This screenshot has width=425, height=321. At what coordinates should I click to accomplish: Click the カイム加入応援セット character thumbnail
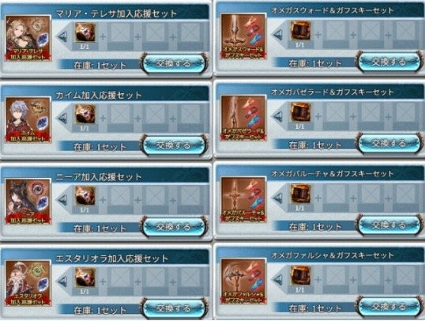(x=28, y=119)
